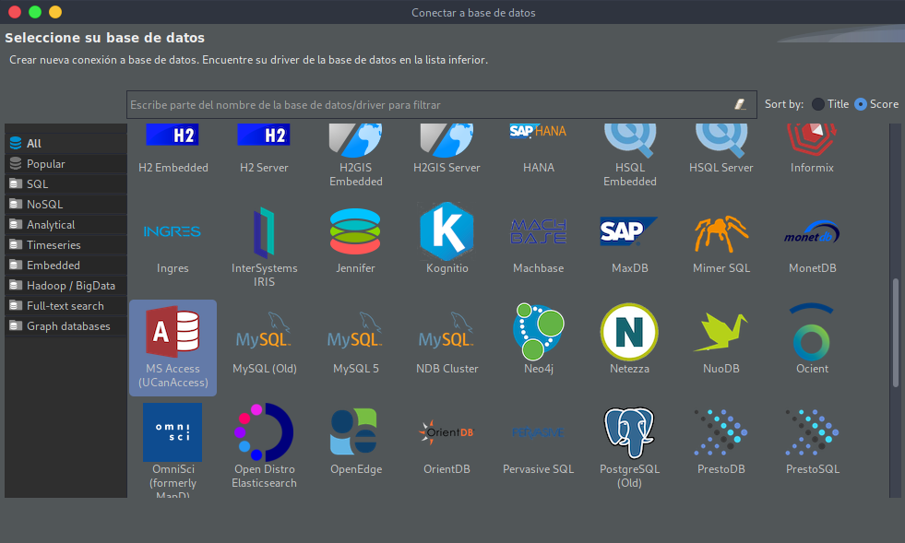Select InterSystems IRIS driver

pyautogui.click(x=264, y=232)
